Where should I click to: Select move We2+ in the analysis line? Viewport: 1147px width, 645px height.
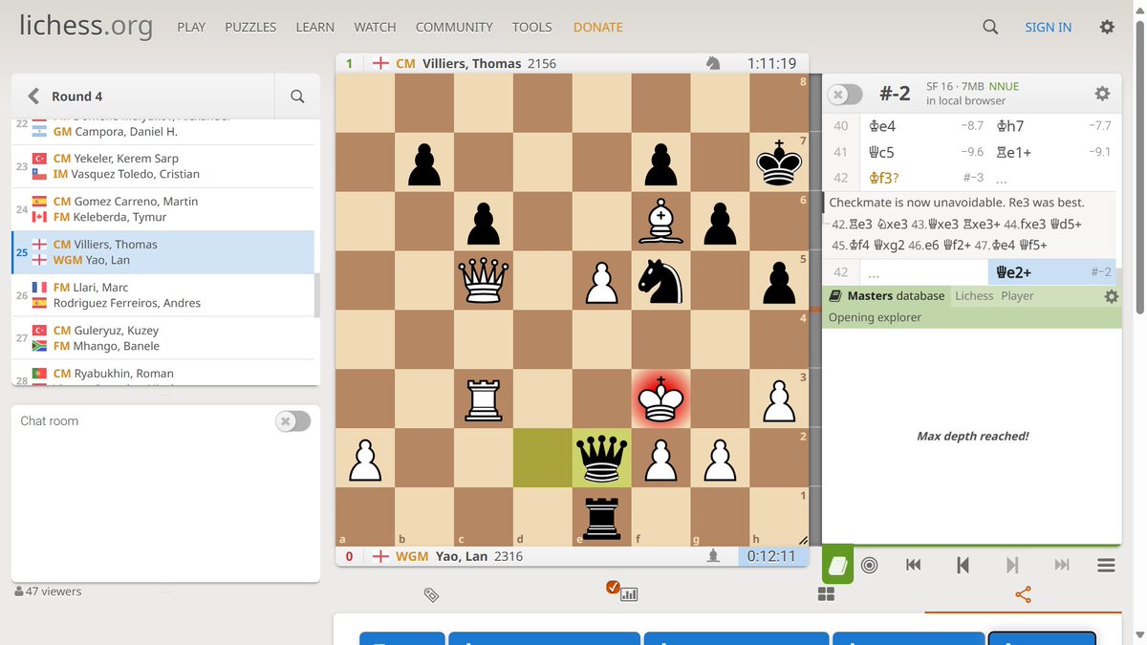coord(1012,272)
